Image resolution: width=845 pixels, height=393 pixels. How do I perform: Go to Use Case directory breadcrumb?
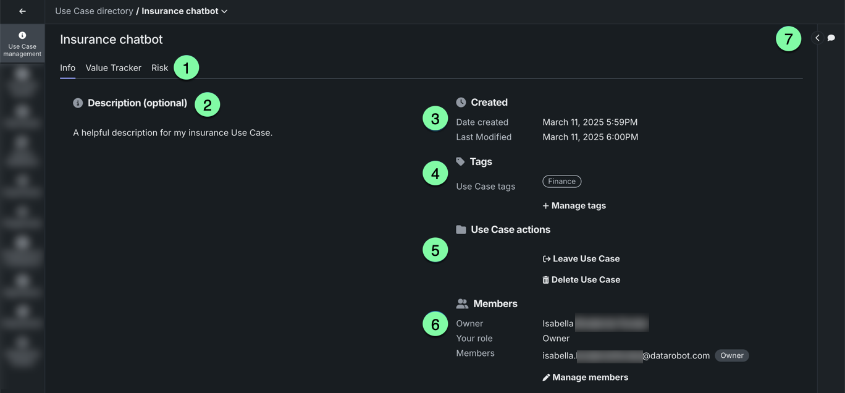point(94,11)
